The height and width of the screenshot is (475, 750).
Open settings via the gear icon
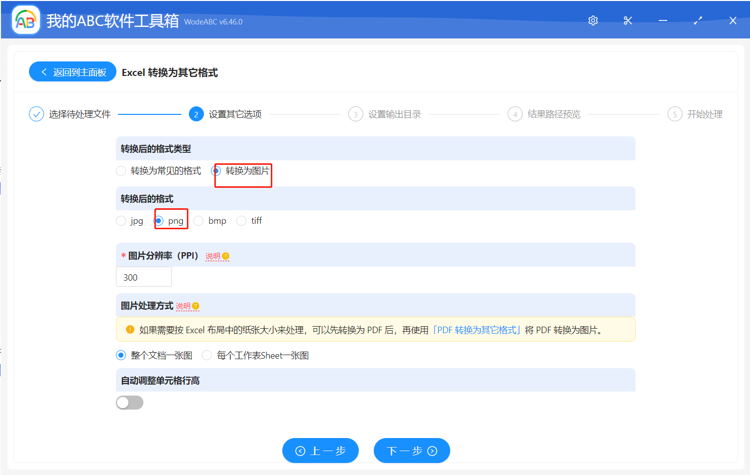593,20
